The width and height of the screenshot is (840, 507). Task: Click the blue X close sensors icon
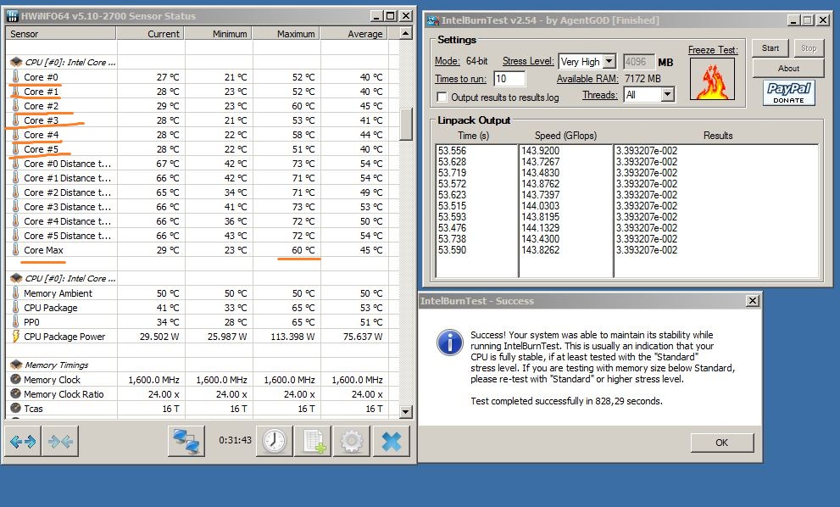(x=391, y=441)
